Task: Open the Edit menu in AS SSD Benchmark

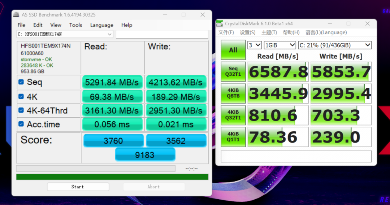Action: [38, 25]
